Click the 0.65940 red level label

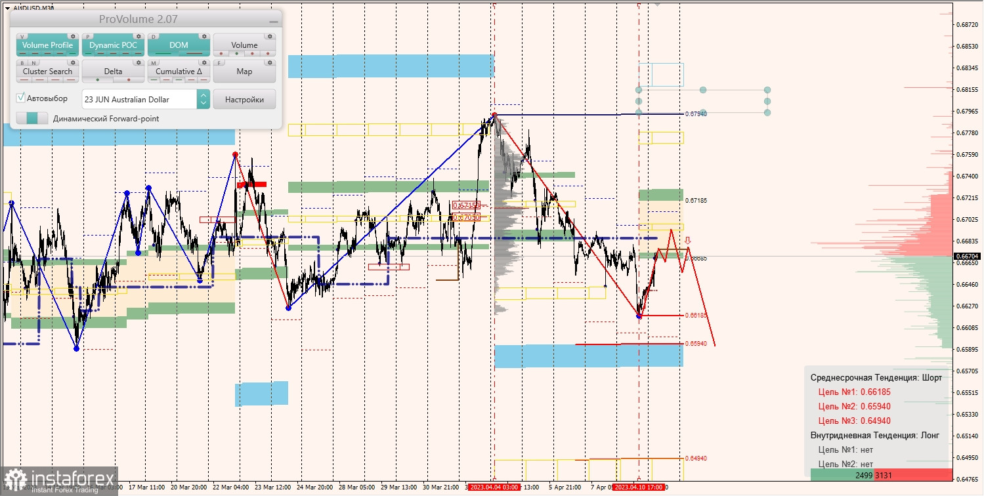click(x=696, y=343)
